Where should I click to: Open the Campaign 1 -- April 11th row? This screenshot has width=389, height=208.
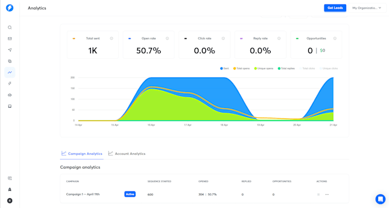(204, 194)
